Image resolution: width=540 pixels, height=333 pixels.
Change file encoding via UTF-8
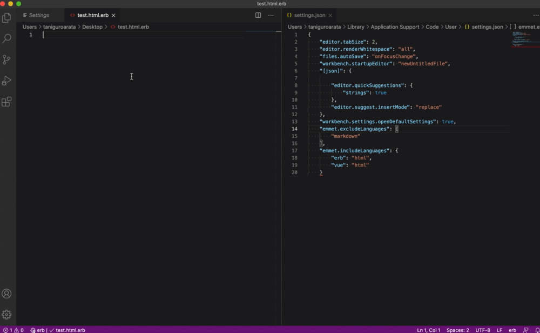pos(482,330)
